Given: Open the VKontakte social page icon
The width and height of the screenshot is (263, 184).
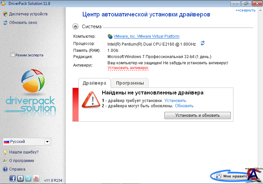Looking at the screenshot, I should click(20, 178).
